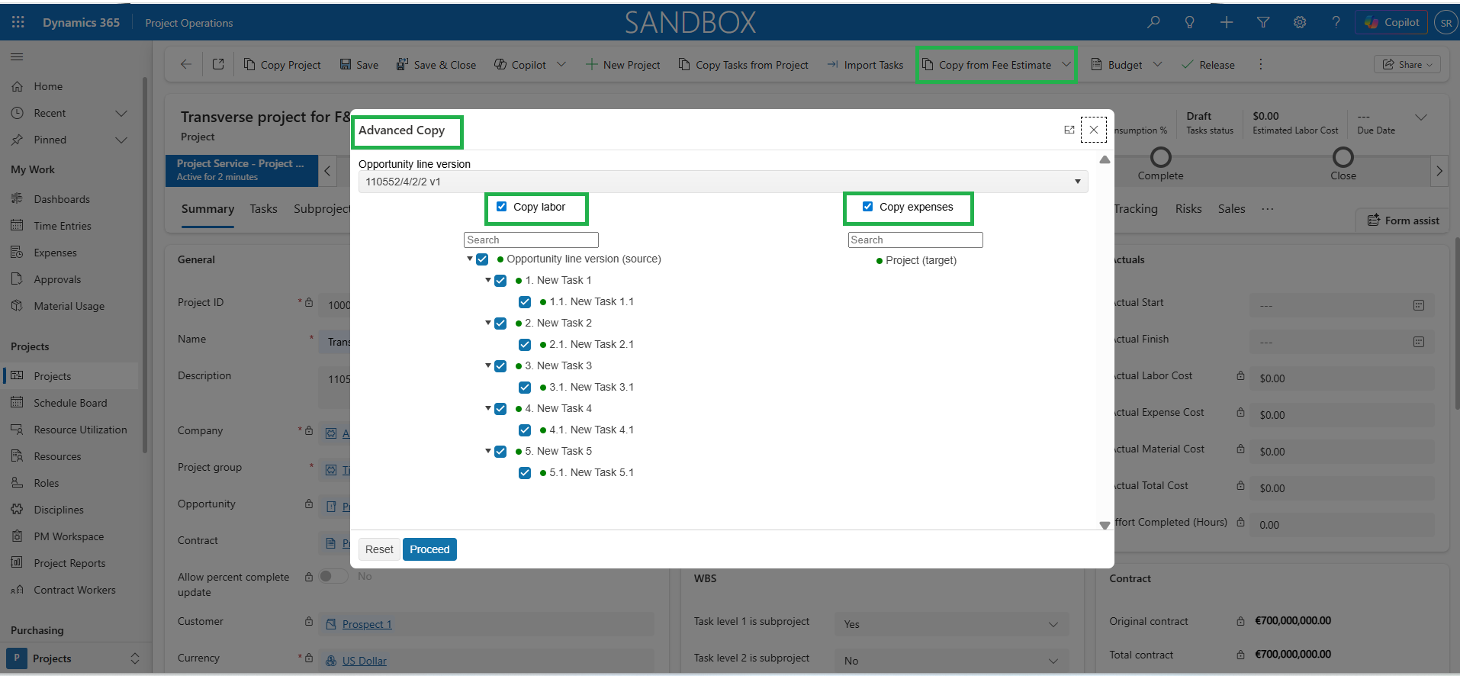The width and height of the screenshot is (1460, 676).
Task: Collapse the 2. New Task 2 node
Action: point(488,323)
